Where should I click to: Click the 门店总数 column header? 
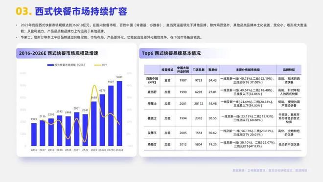199,70
